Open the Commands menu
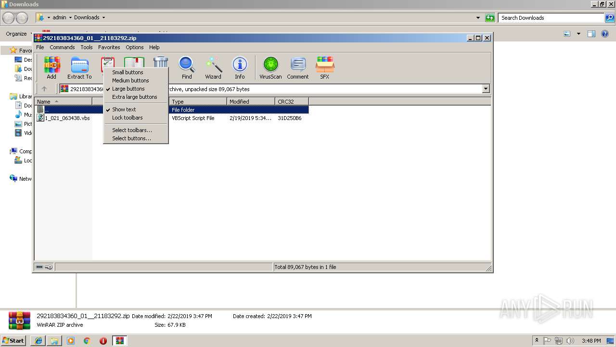Viewport: 616px width, 347px height. click(x=62, y=47)
